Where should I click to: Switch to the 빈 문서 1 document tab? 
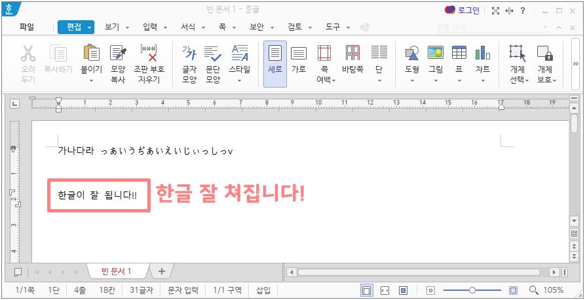(x=116, y=271)
